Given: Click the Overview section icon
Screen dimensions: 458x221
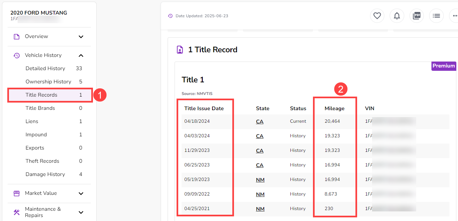Looking at the screenshot, I should 17,37.
